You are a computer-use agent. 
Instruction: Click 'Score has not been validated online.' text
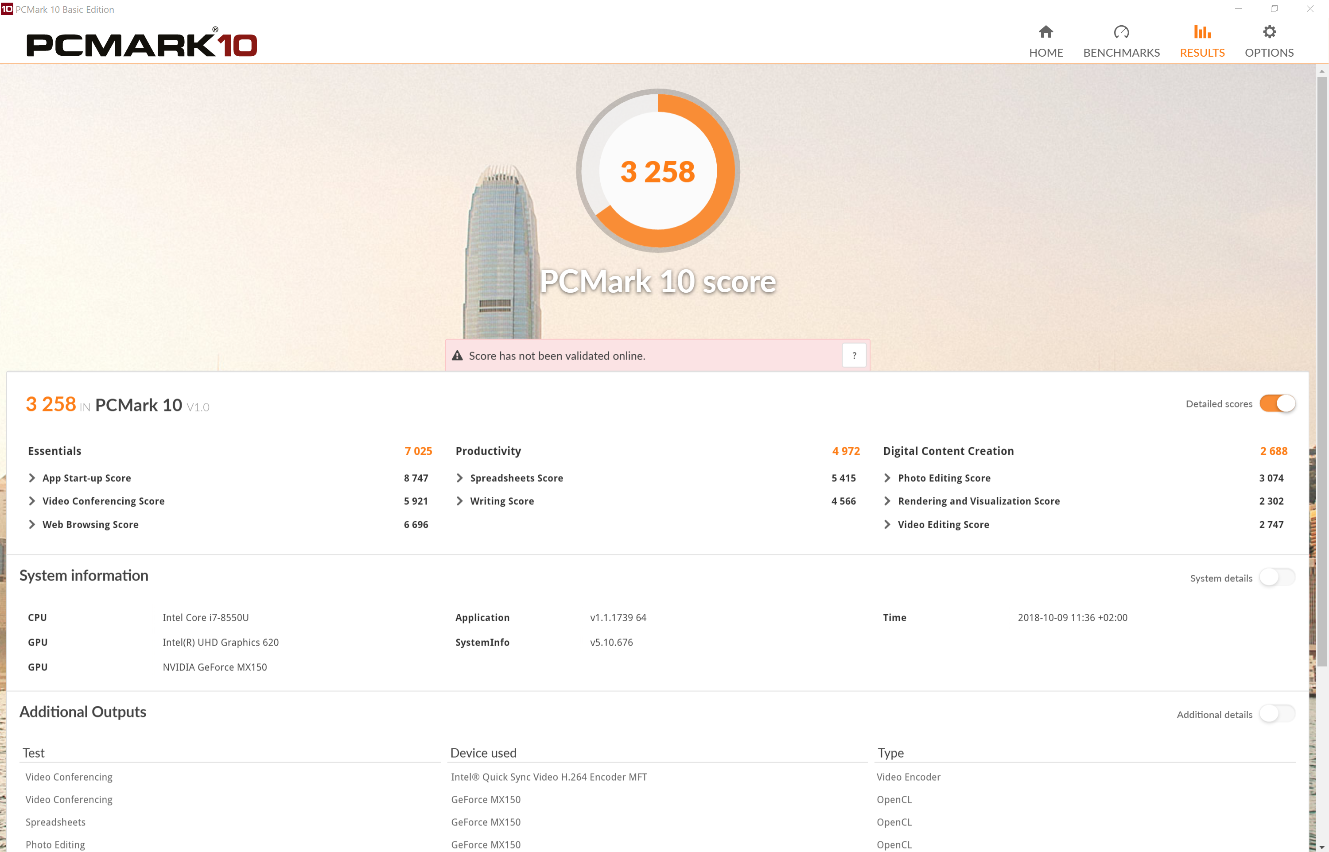point(557,356)
